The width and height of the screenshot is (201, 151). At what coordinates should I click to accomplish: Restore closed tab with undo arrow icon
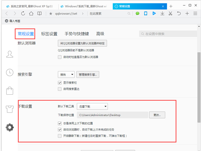point(179,13)
